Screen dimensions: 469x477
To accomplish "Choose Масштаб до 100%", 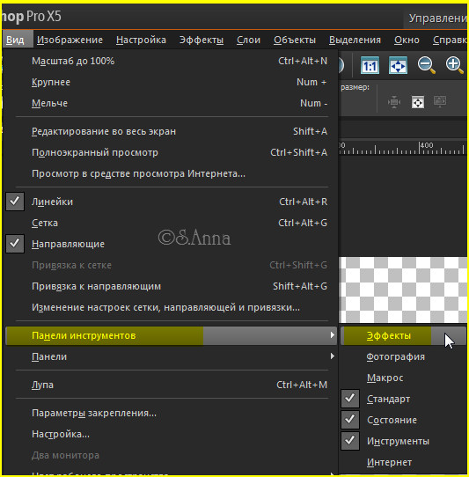I will click(x=172, y=61).
